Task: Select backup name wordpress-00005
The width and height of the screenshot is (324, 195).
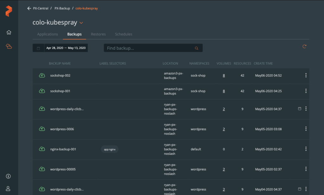Action: 63,169
